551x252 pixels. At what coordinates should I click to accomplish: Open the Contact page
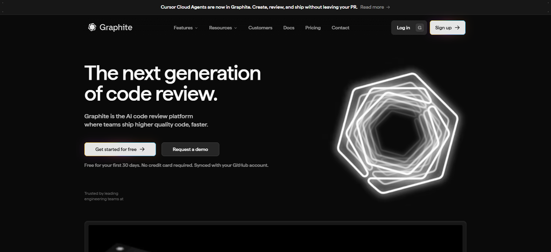[341, 28]
